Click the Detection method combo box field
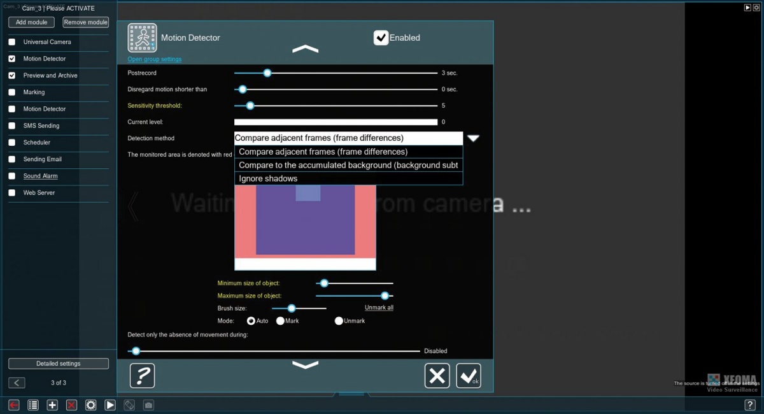764x414 pixels. pyautogui.click(x=348, y=138)
